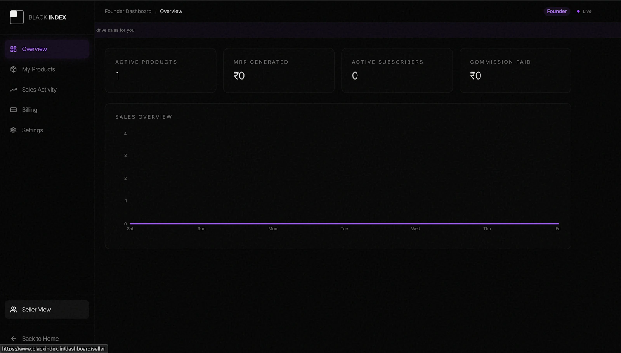Click the Back to Home arrow icon

[14, 338]
